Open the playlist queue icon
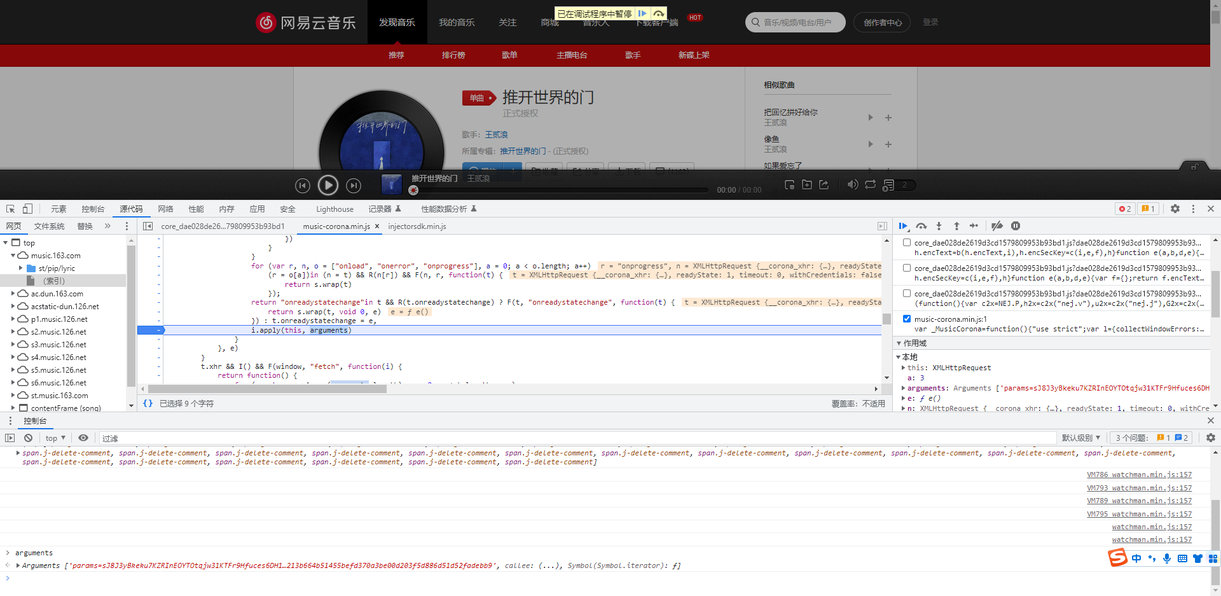Viewport: 1221px width, 596px height. 888,185
